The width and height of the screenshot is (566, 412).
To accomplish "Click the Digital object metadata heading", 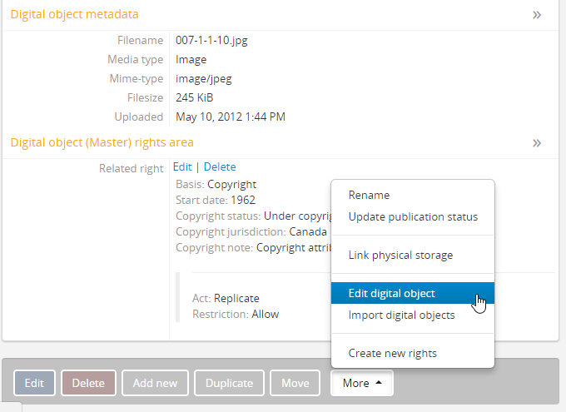I will pyautogui.click(x=74, y=14).
